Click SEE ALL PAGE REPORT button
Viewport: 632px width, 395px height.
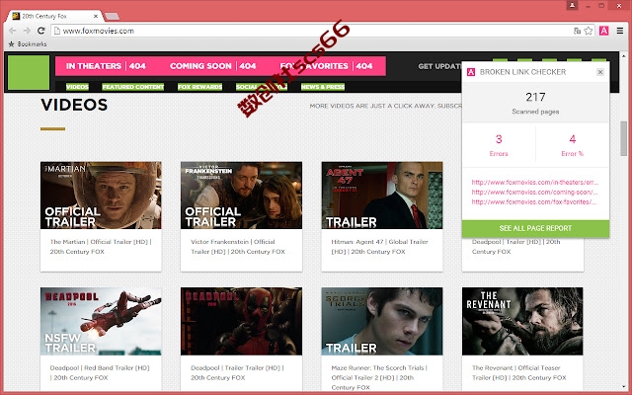(x=535, y=228)
